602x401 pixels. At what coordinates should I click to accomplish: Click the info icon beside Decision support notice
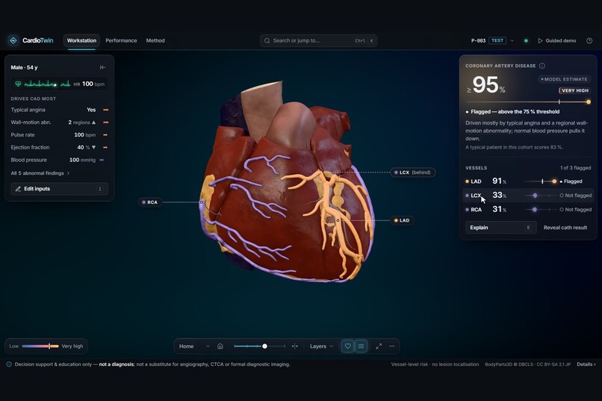click(x=9, y=364)
